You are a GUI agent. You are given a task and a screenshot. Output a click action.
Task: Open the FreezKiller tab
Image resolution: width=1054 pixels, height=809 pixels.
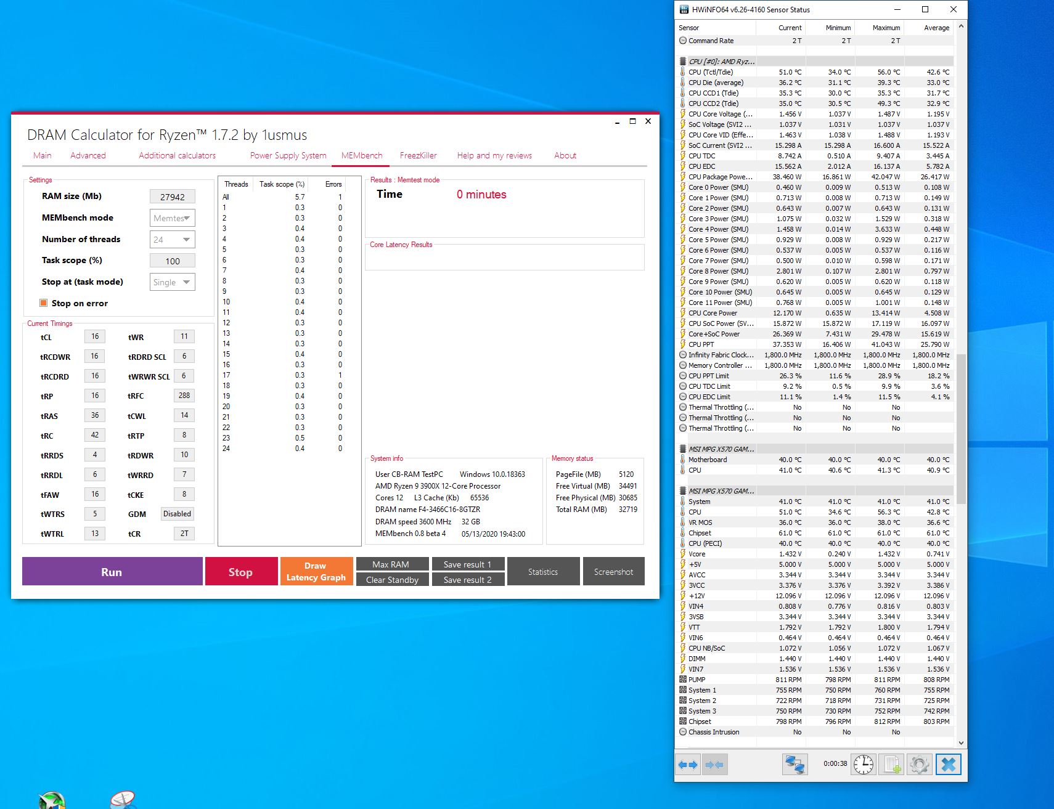419,155
